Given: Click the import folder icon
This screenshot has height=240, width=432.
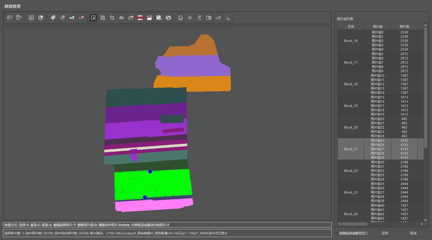Looking at the screenshot, I should click(19, 18).
